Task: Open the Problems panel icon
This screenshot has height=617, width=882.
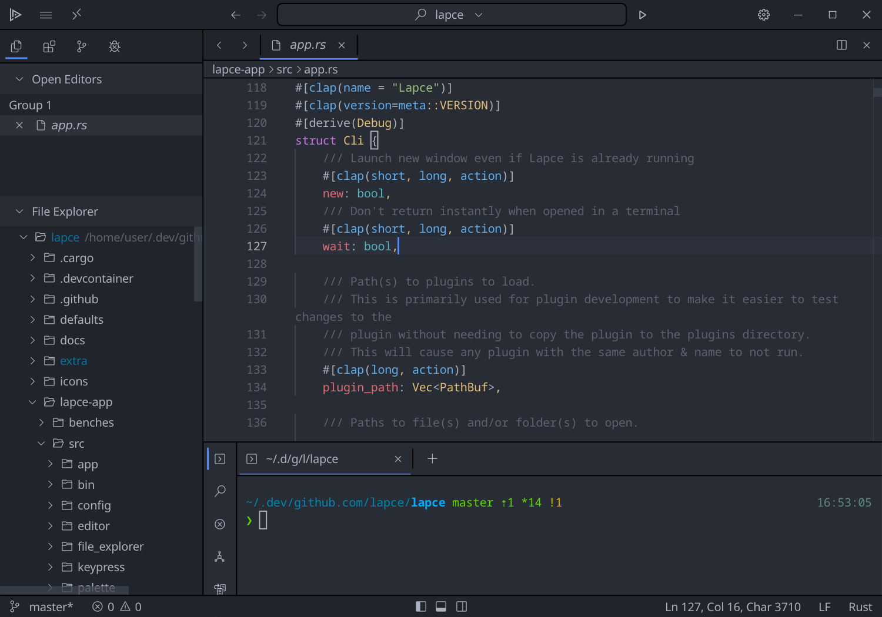Action: pyautogui.click(x=220, y=524)
